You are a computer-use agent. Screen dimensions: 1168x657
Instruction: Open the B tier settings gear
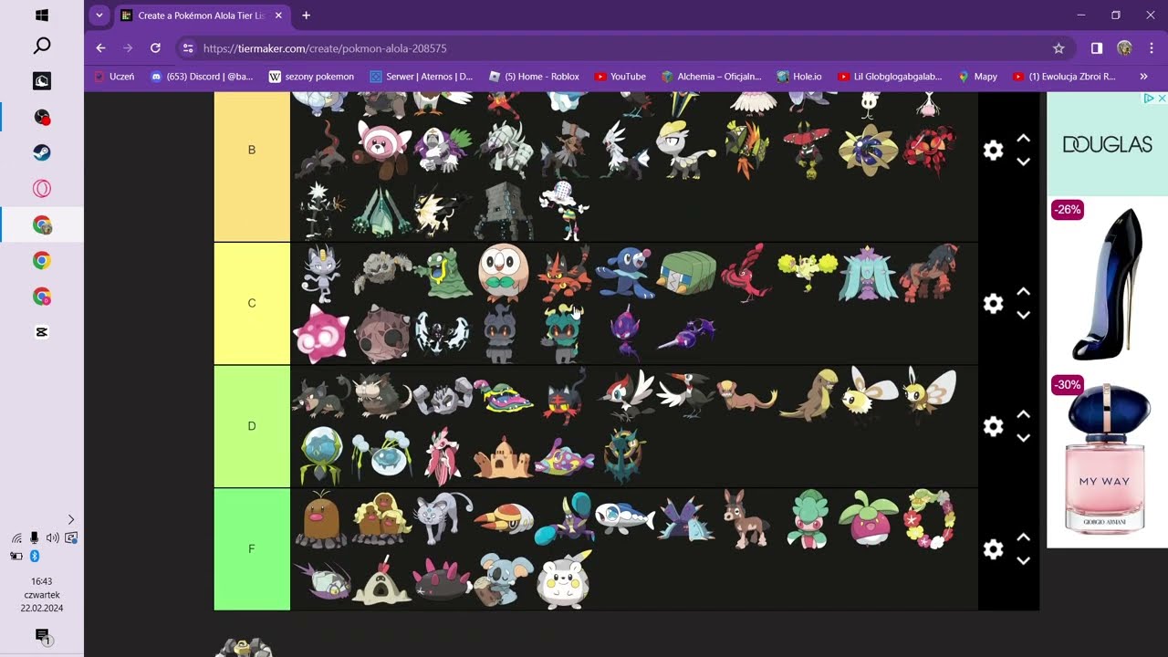coord(993,151)
